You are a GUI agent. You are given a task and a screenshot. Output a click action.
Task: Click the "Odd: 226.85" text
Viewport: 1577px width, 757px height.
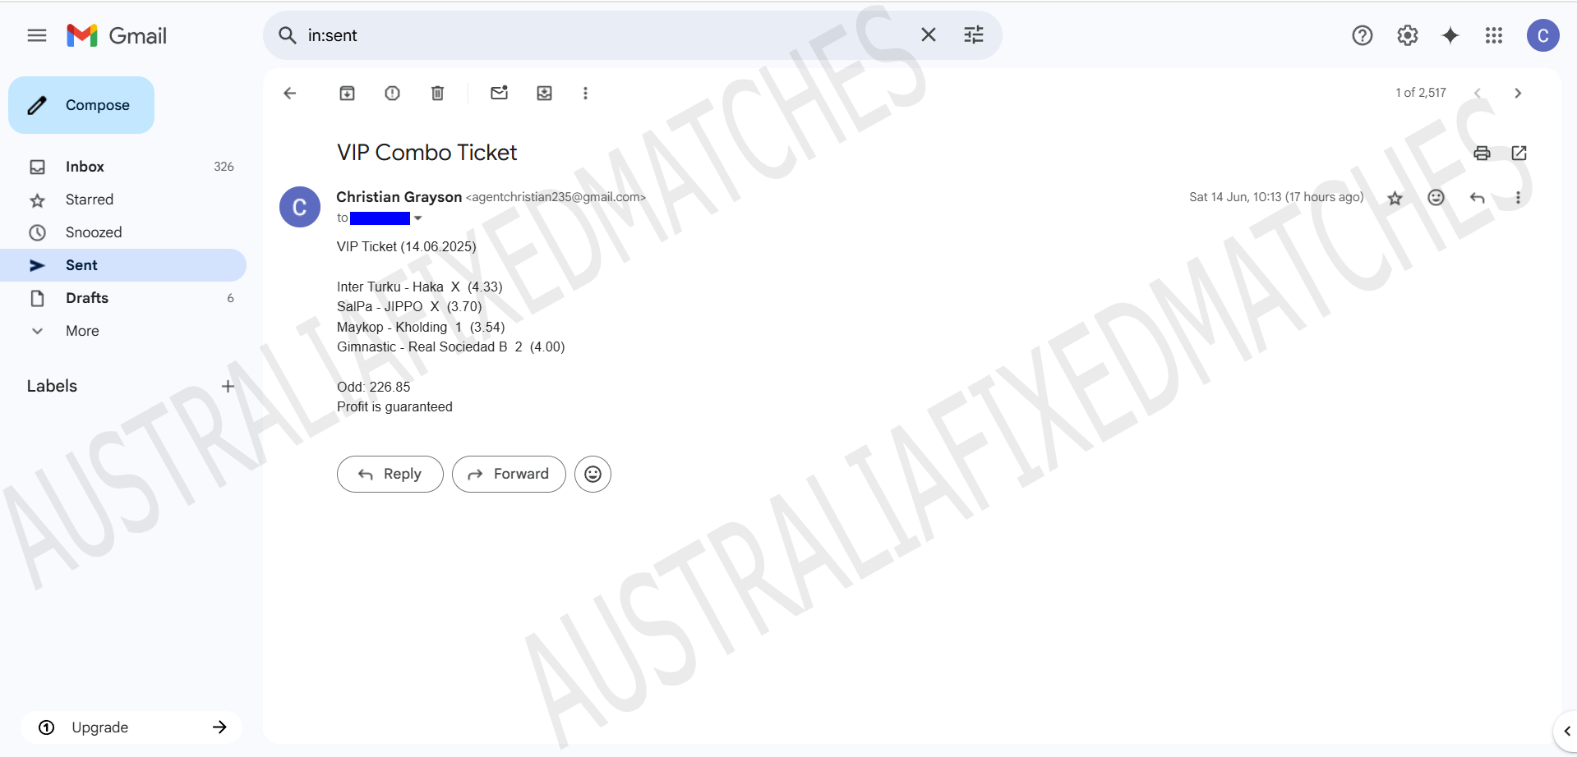374,387
